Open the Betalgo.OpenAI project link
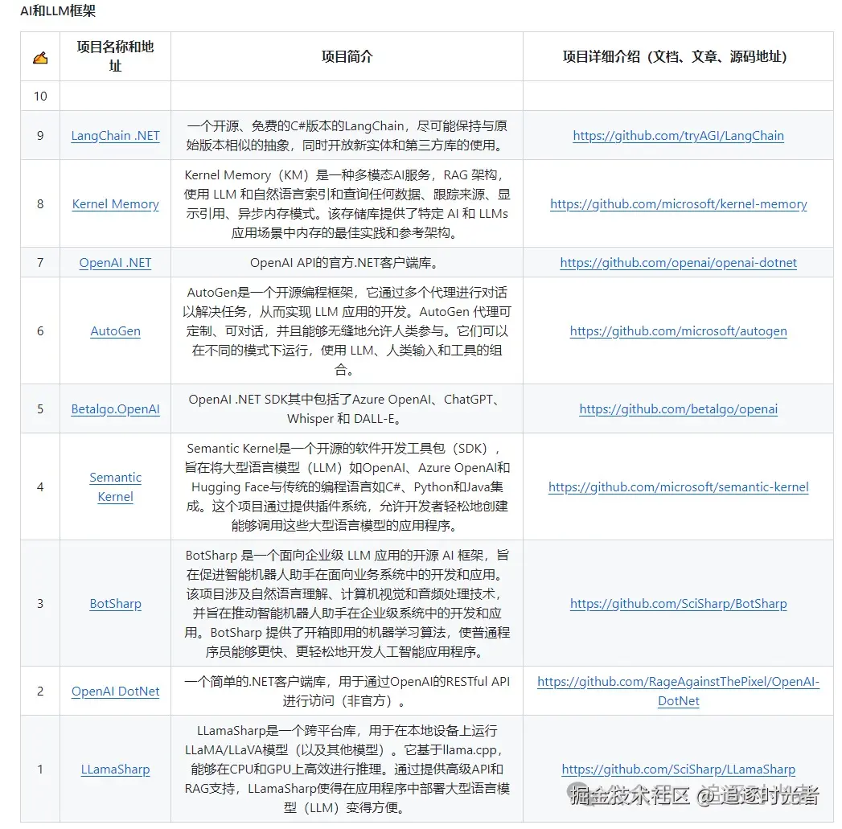This screenshot has width=842, height=829. 116,409
